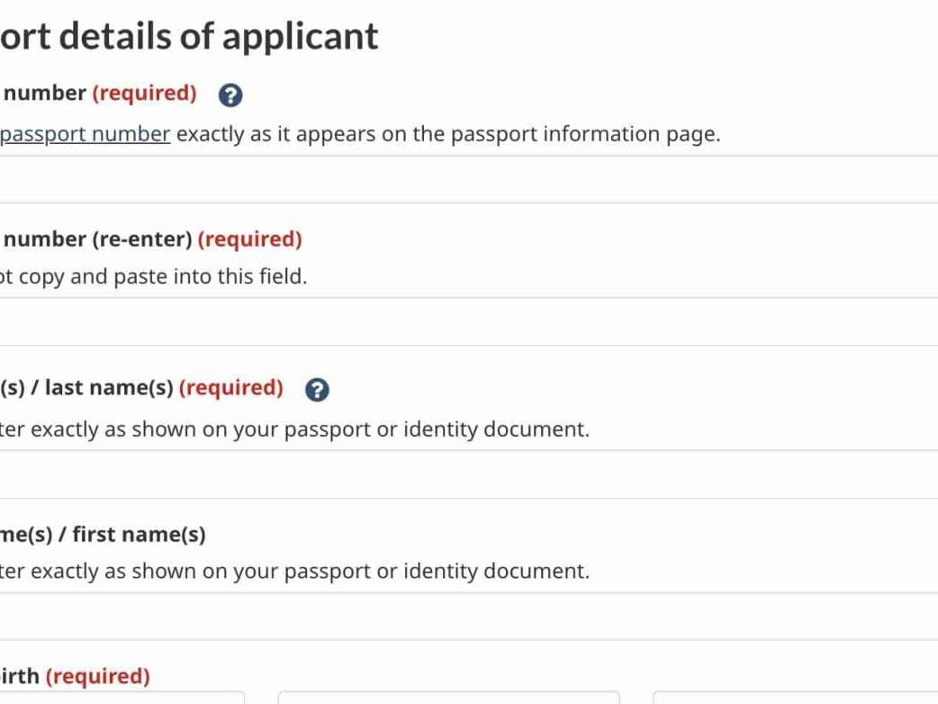Click the help icon beside passport number
The image size is (938, 704).
(231, 95)
